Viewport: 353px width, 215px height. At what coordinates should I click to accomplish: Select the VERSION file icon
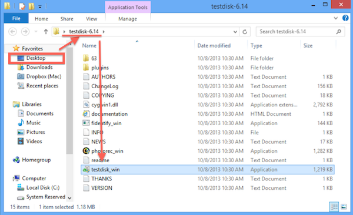[86, 188]
